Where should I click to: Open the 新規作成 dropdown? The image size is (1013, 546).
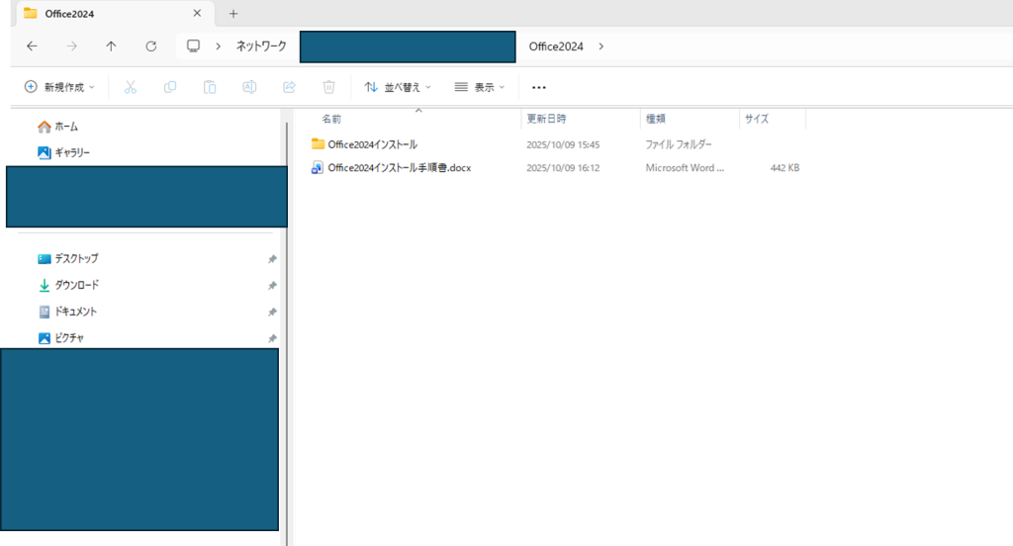(x=59, y=87)
